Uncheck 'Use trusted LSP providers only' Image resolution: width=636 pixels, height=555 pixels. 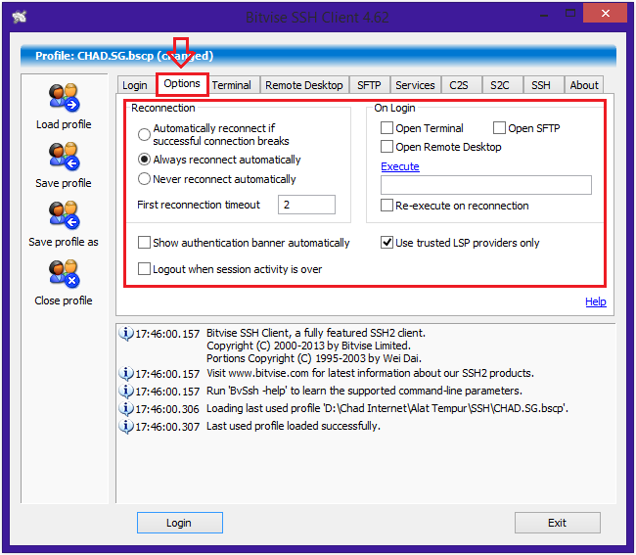(386, 243)
